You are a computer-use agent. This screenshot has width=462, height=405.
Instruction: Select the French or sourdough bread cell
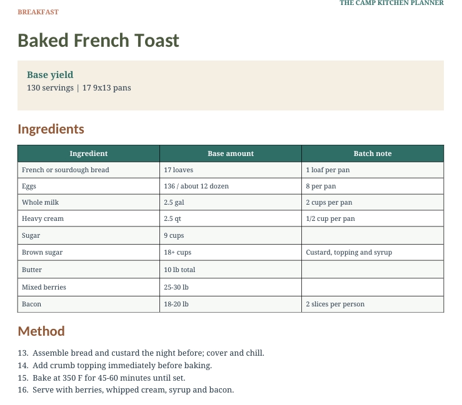[x=89, y=170]
